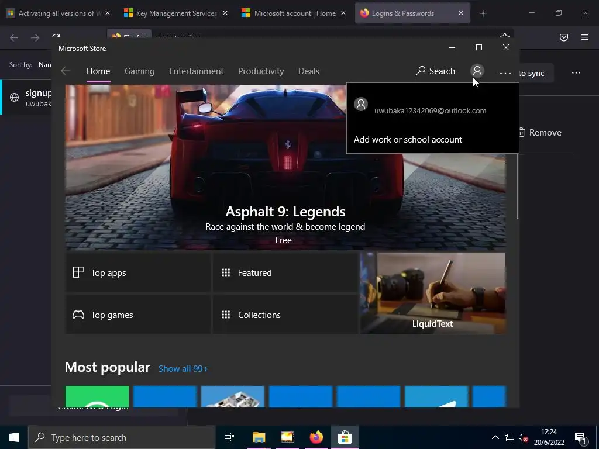599x449 pixels.
Task: Click the Store vertical scrollbar
Action: pyautogui.click(x=518, y=186)
